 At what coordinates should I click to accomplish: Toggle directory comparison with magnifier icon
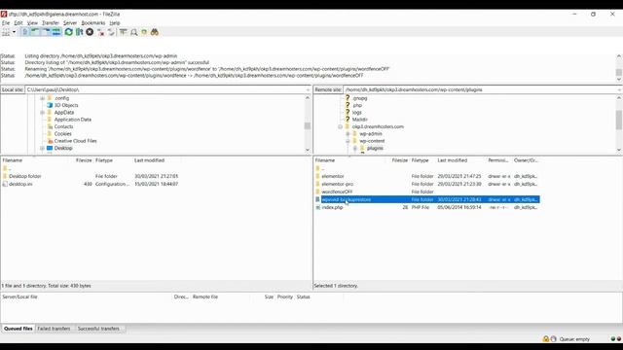134,32
